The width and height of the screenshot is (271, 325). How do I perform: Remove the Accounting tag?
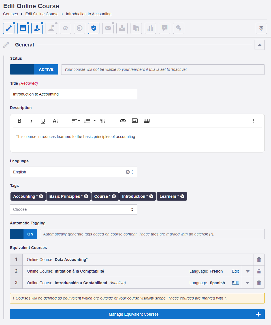click(x=41, y=196)
